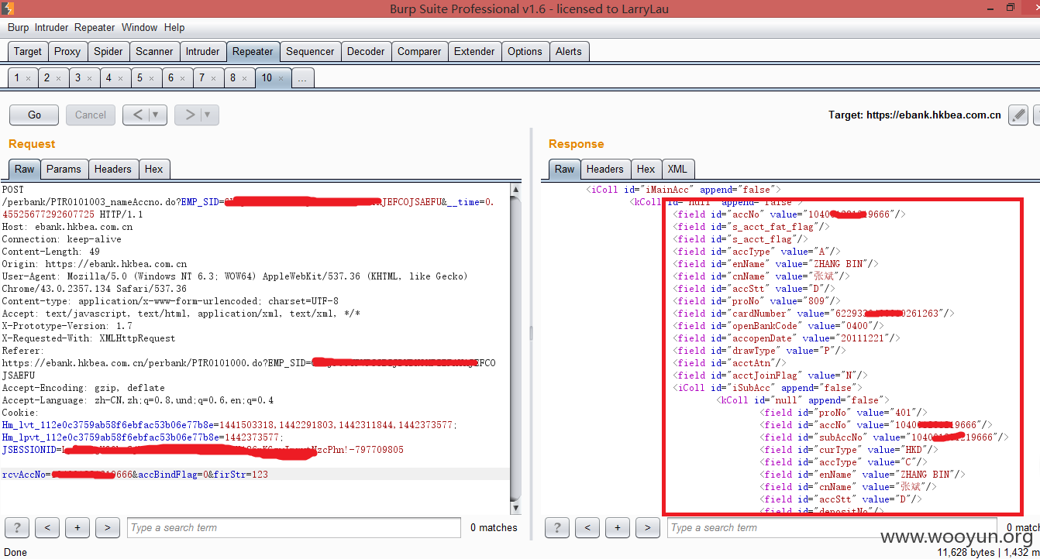Open the Repeater menu
1040x559 pixels.
(x=95, y=27)
